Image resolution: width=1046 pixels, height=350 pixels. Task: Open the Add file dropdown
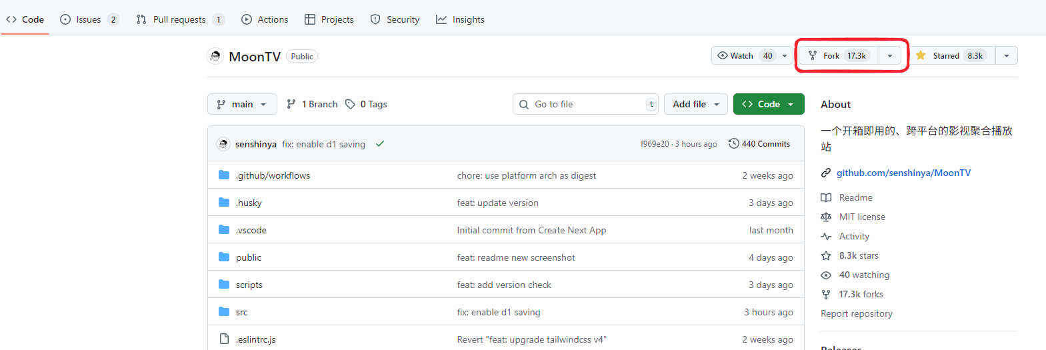click(696, 104)
